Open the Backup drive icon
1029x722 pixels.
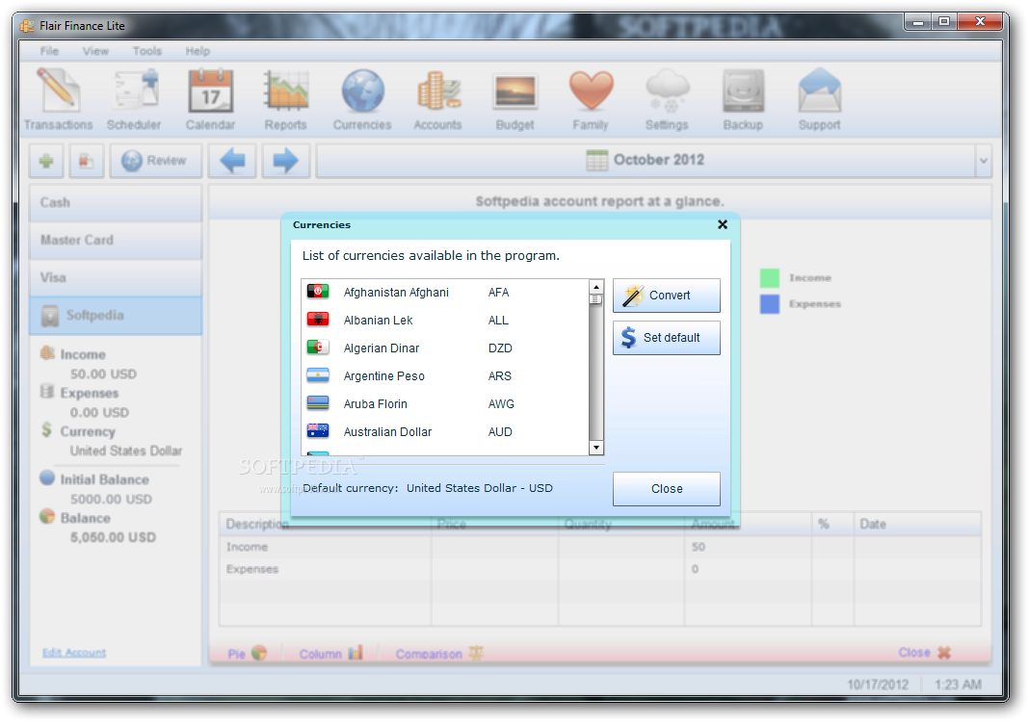pos(743,100)
